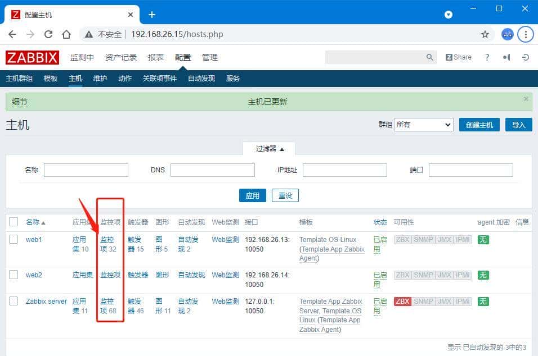Screen dimensions: 538x356
Task: Open the 群组 所有 dropdown
Action: (x=424, y=124)
